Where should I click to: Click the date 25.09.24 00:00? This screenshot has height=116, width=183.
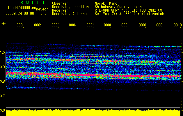[x=20, y=14]
